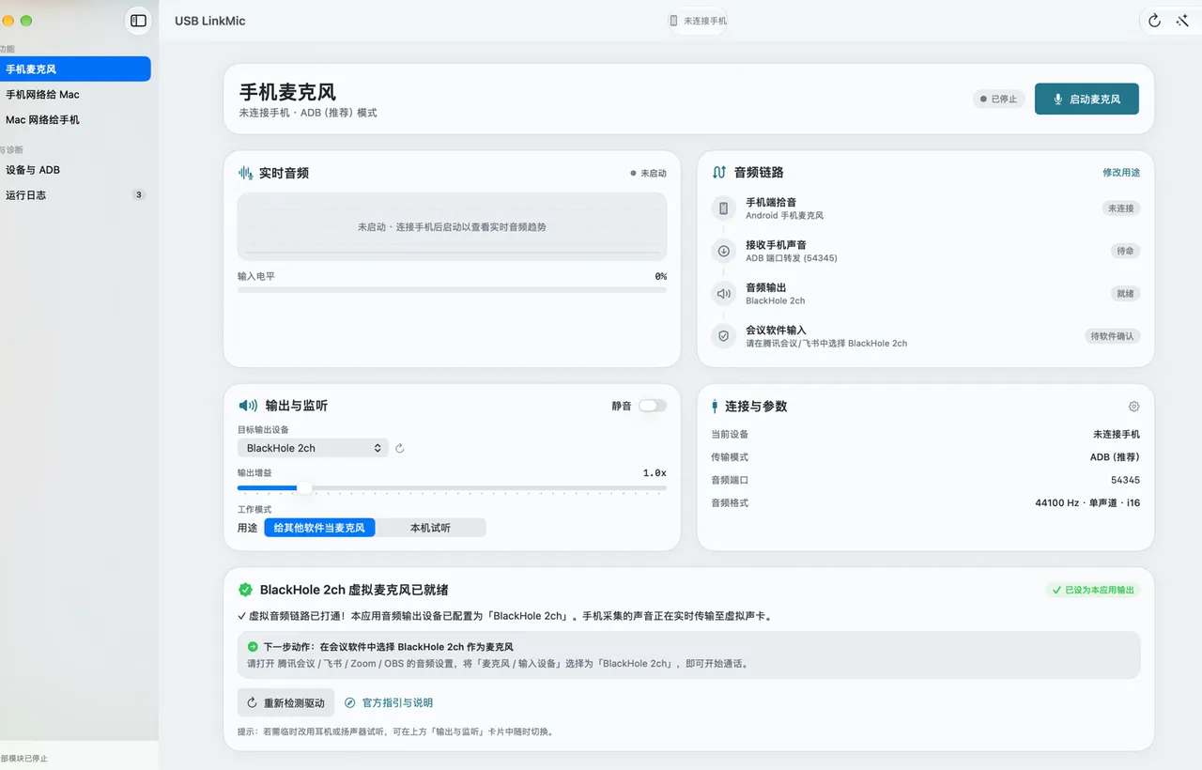Click the 就绪 tag in 音频输出 row
Viewport: 1202px width, 770px height.
tap(1125, 294)
